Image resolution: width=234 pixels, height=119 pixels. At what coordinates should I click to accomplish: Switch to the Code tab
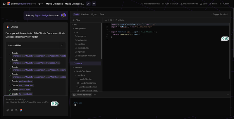pyautogui.click(x=76, y=14)
